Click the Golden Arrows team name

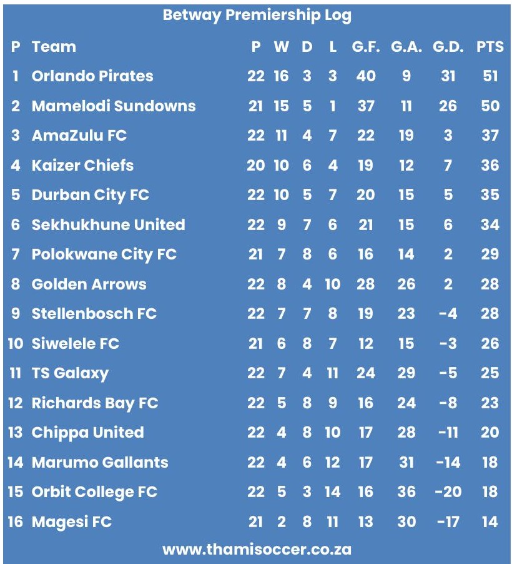click(x=89, y=284)
